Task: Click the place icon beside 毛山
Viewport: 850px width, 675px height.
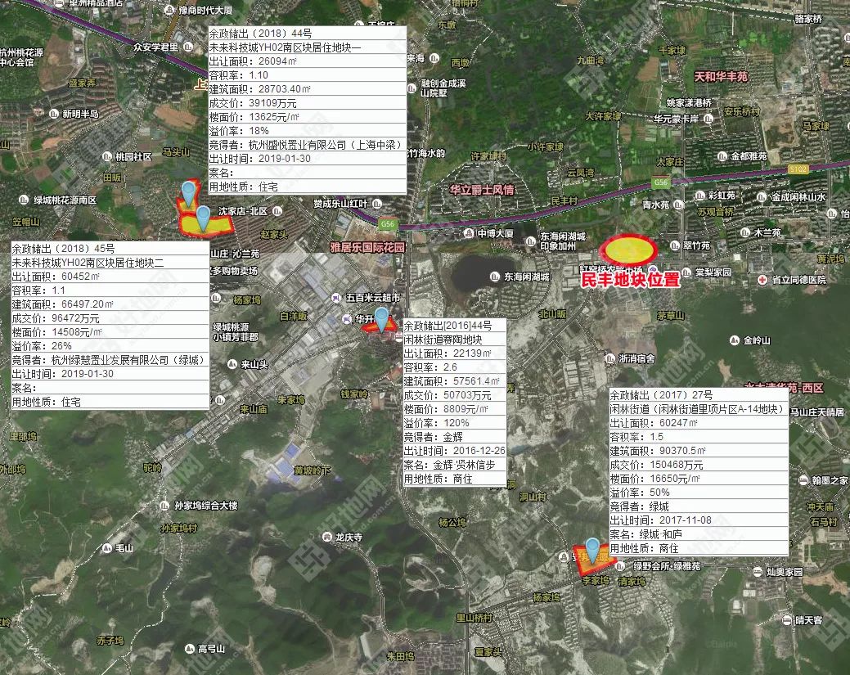Action: (107, 547)
